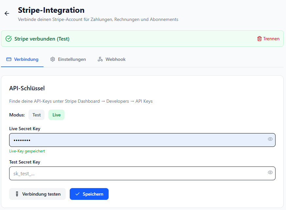Reveal the Test Secret Key with eye icon

point(270,172)
